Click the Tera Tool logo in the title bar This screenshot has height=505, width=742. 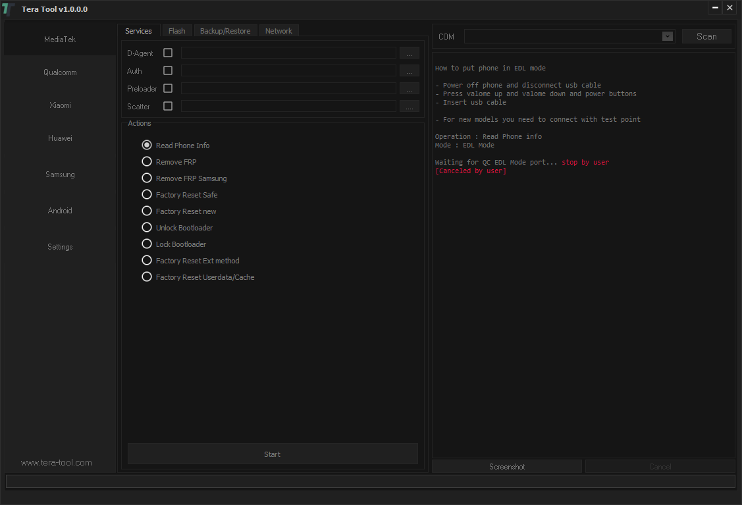point(9,8)
